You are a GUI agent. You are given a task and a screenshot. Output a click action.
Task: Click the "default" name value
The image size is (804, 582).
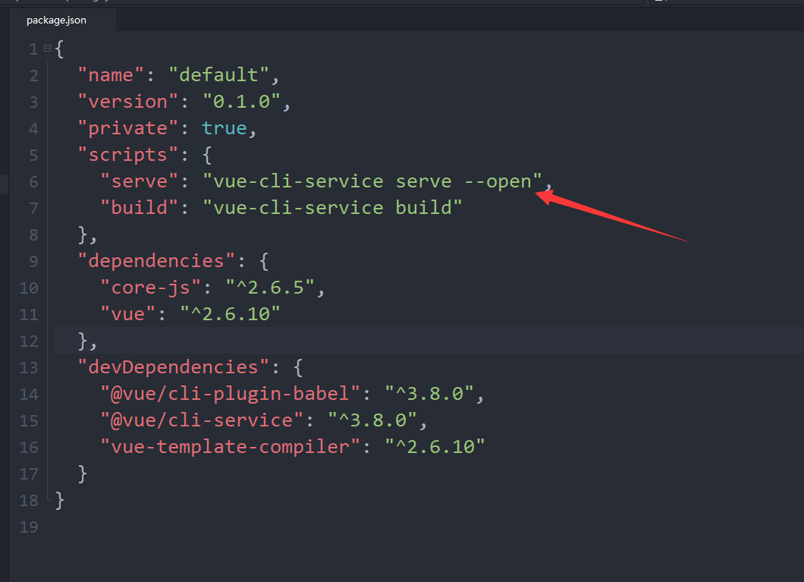tap(218, 75)
